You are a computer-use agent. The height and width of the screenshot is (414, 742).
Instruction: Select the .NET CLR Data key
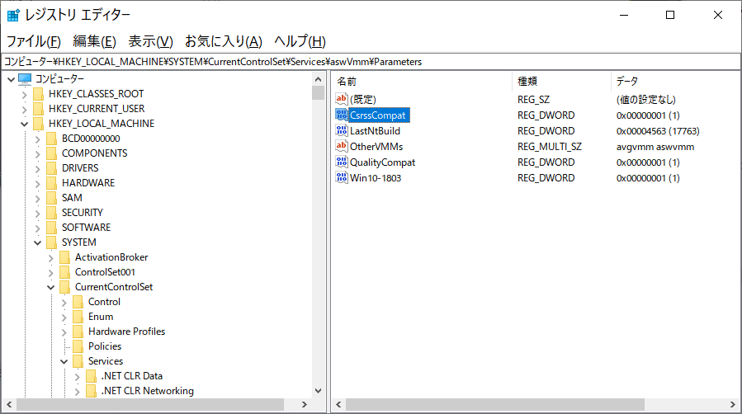tap(131, 376)
